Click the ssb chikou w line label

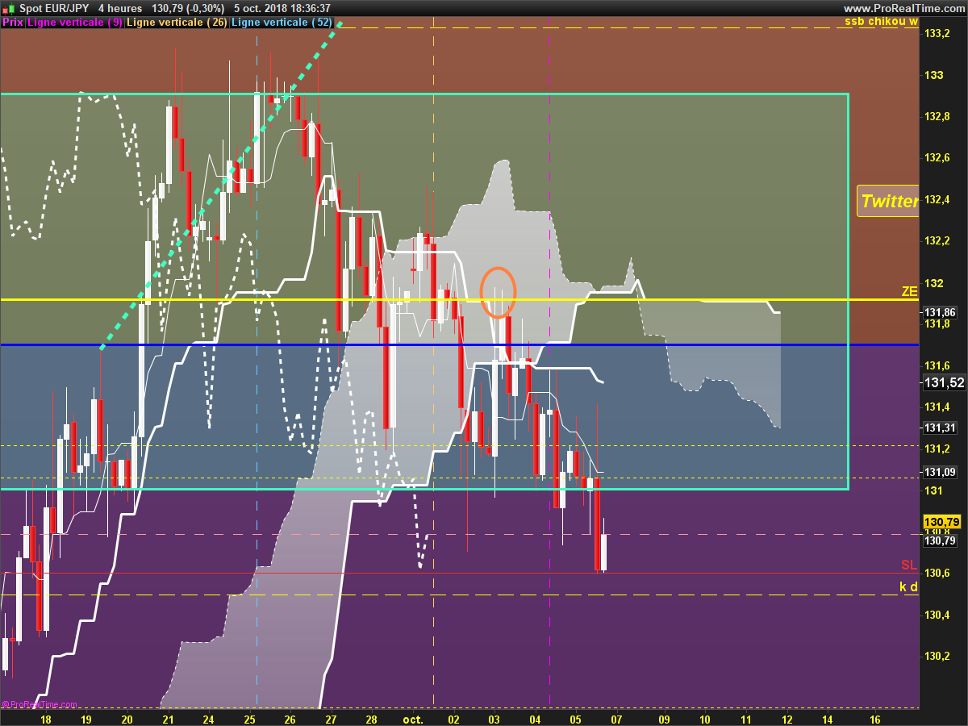(881, 21)
